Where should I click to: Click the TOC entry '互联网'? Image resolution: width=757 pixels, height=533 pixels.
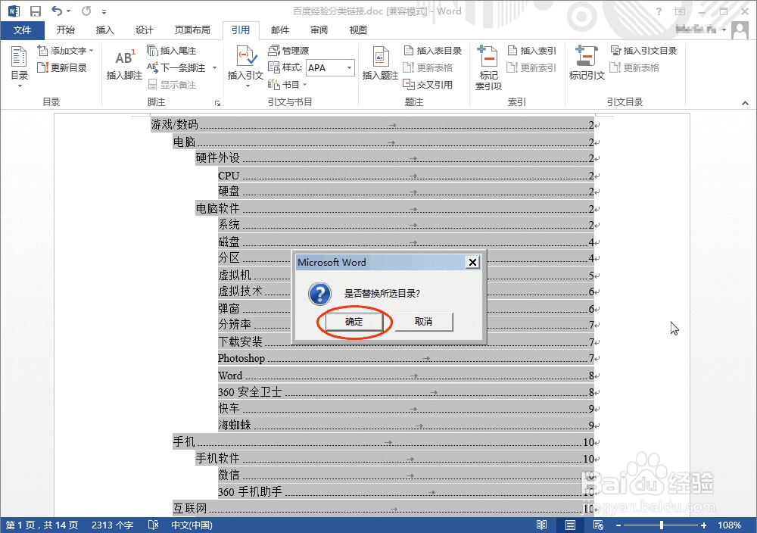coord(190,508)
